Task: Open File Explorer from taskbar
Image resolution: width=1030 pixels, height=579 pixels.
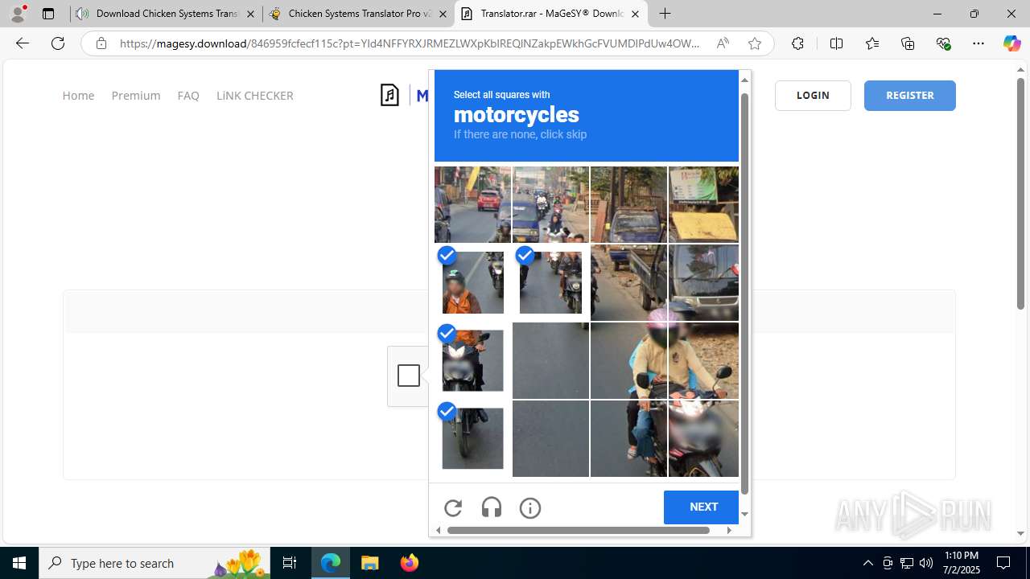Action: click(369, 563)
